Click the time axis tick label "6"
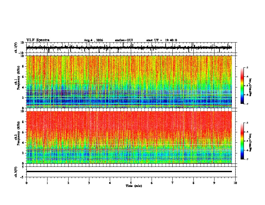This screenshot has height=205, width=265. point(152,183)
